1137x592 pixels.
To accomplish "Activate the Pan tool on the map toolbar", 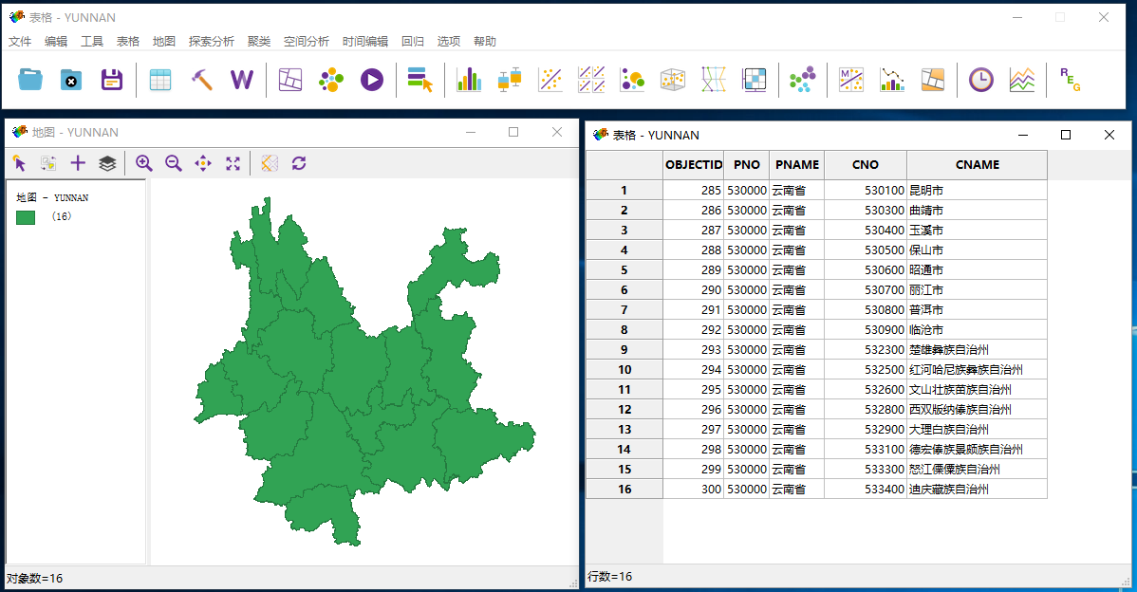I will click(203, 163).
